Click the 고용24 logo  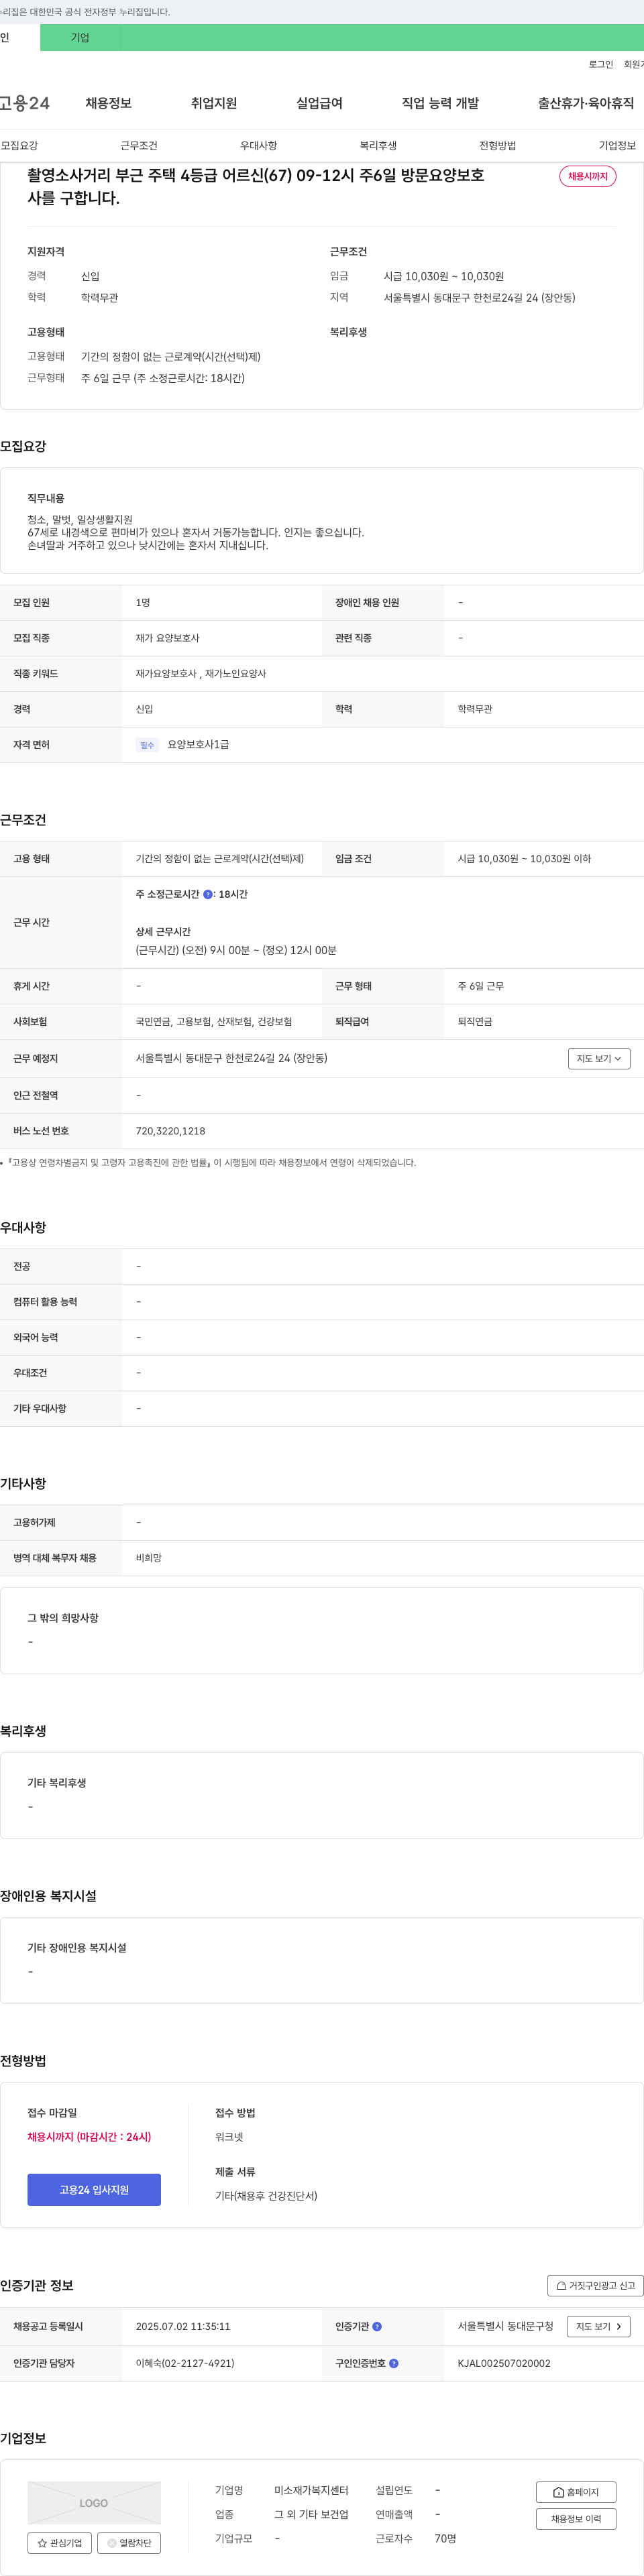pos(24,103)
